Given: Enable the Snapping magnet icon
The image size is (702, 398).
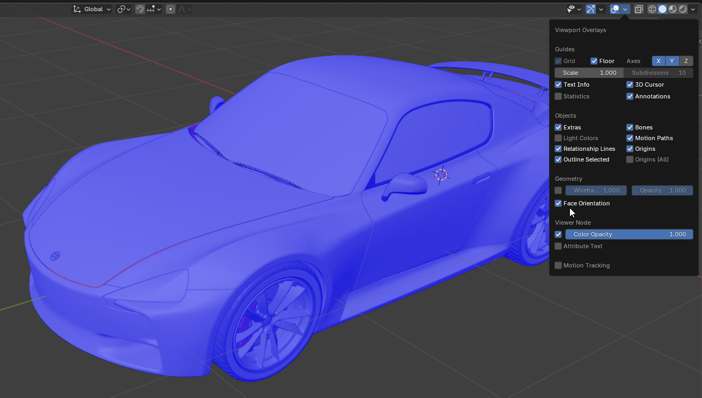Looking at the screenshot, I should pyautogui.click(x=140, y=9).
